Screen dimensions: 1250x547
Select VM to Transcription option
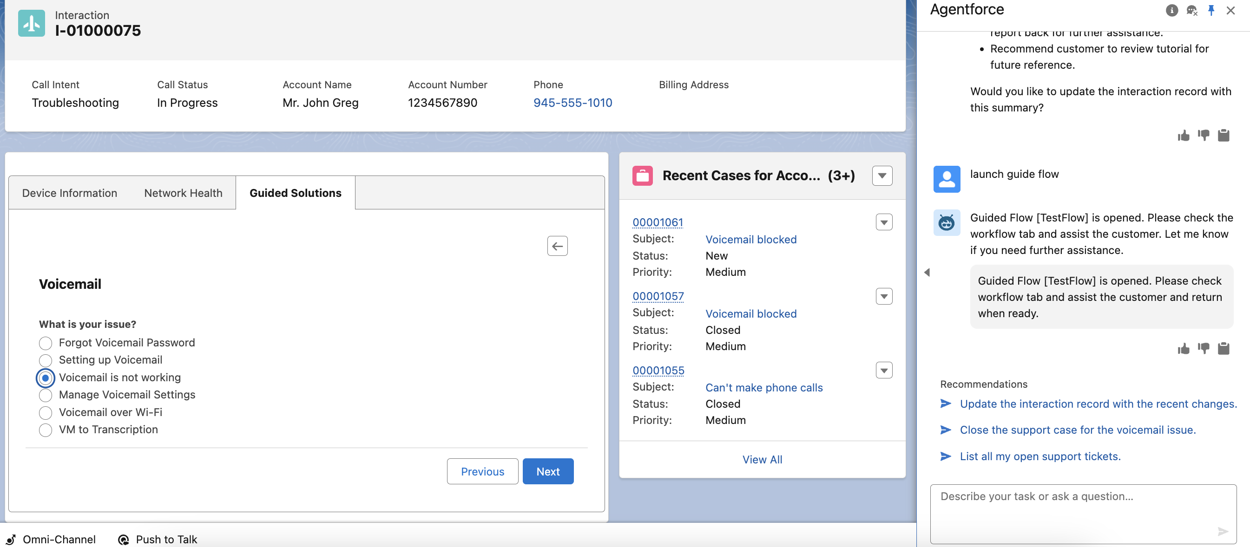(x=46, y=430)
